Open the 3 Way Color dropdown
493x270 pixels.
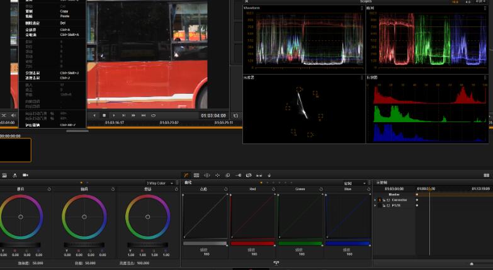tap(158, 183)
